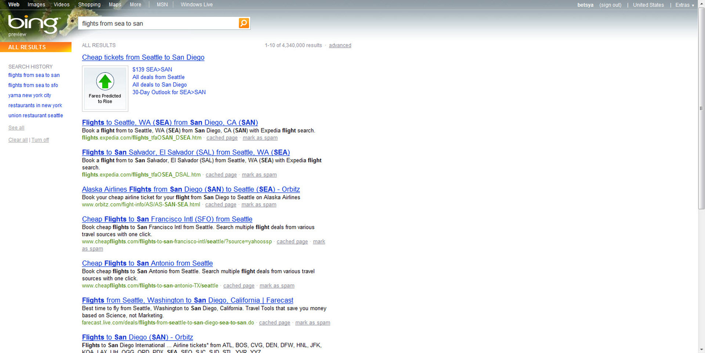Screen dimensions: 705x353
Task: Mark expedia tfaOSAN_DSEA result as spam
Action: (x=260, y=138)
